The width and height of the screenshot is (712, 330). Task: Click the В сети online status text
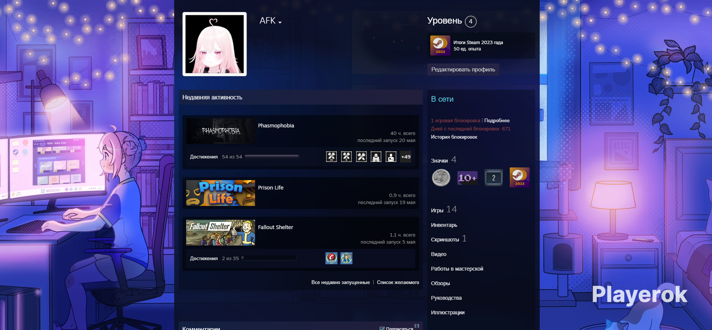tap(442, 99)
